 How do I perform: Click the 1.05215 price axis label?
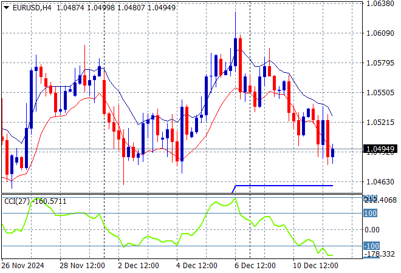click(x=380, y=123)
